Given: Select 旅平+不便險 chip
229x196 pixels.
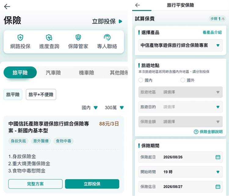Looking at the screenshot, I should 41,94.
